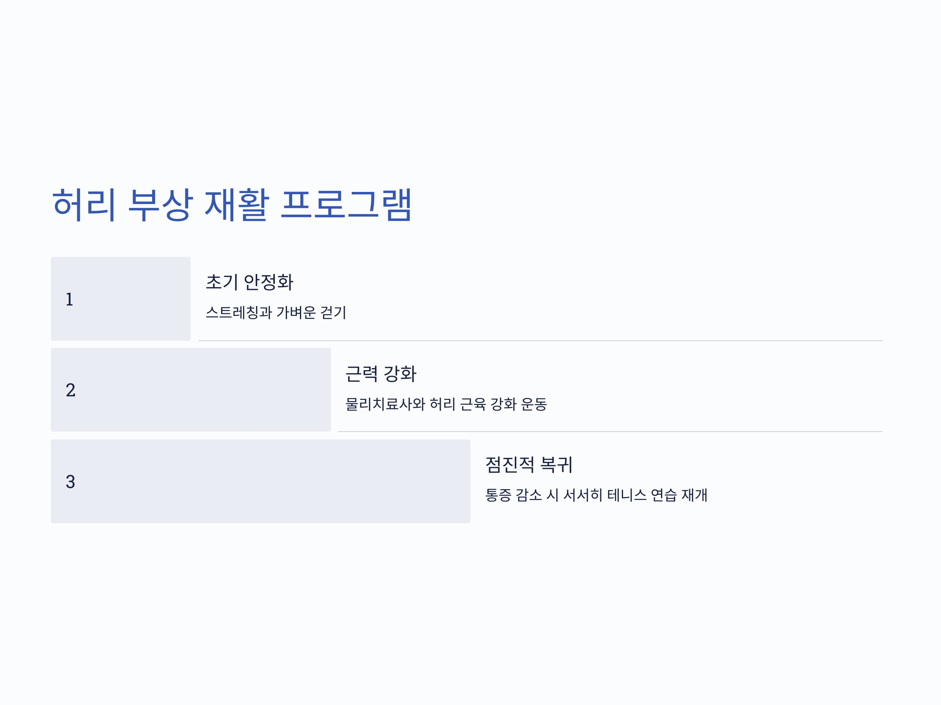Screen dimensions: 941x705
Task: Click the 점진적 복귀 heading
Action: pyautogui.click(x=529, y=465)
